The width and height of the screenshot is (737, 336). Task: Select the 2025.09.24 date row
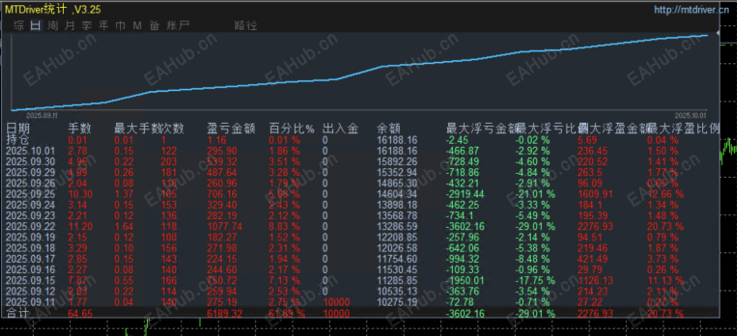(x=30, y=205)
